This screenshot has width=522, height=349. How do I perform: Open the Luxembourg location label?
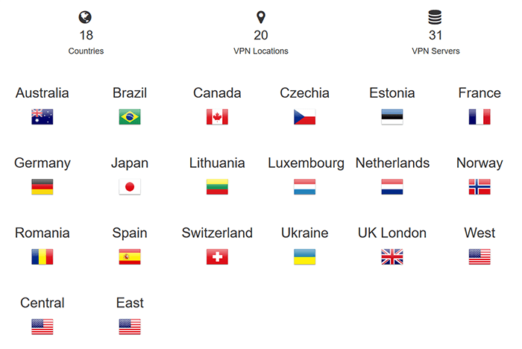pyautogui.click(x=306, y=163)
